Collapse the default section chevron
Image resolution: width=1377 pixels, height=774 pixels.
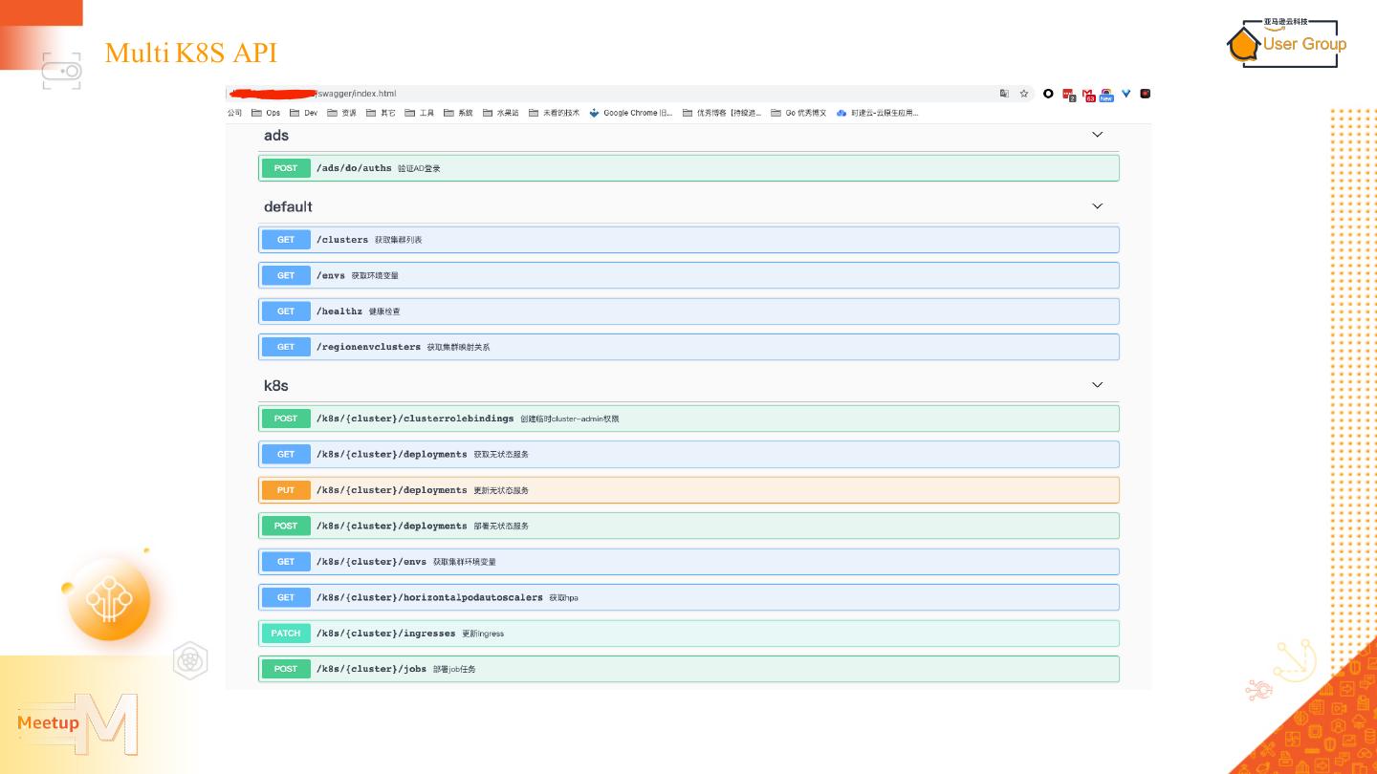pos(1097,206)
